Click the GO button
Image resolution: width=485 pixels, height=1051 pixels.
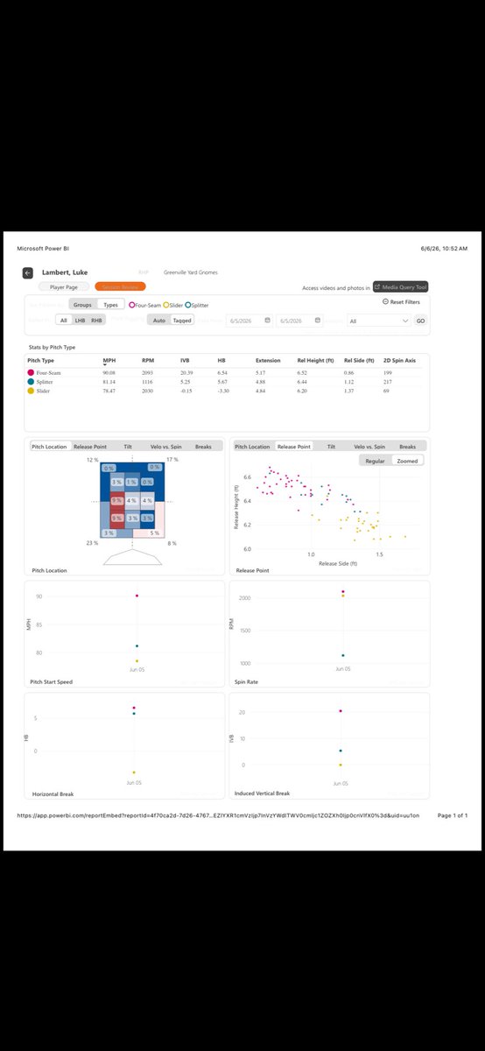click(420, 321)
